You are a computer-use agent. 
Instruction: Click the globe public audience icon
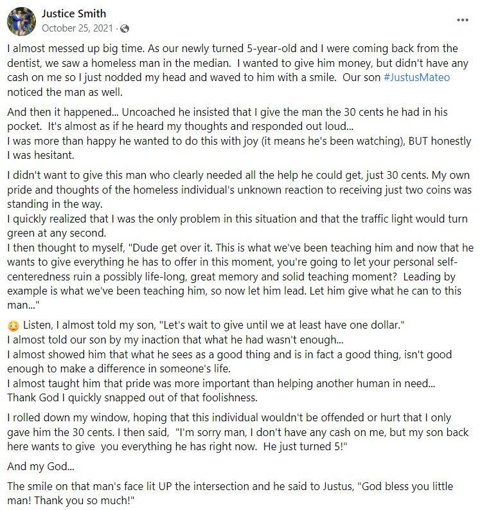[x=125, y=29]
